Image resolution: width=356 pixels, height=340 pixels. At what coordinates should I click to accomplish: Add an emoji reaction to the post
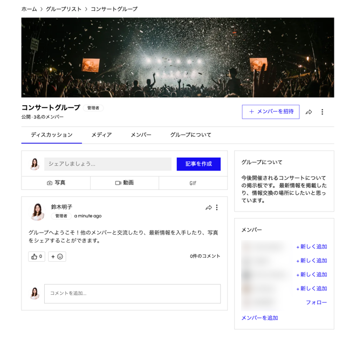[x=57, y=256]
